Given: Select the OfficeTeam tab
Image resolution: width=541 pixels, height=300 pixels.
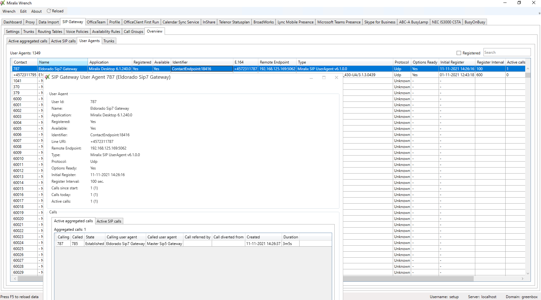Looking at the screenshot, I should 96,22.
